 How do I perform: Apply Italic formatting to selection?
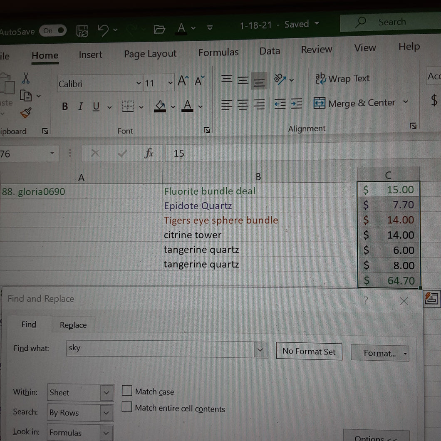click(81, 107)
